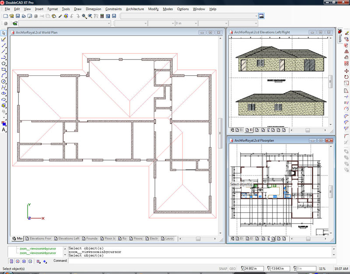Switch to the Electr tab in World Plan
Image resolution: width=350 pixels, height=274 pixels.
tap(151, 239)
